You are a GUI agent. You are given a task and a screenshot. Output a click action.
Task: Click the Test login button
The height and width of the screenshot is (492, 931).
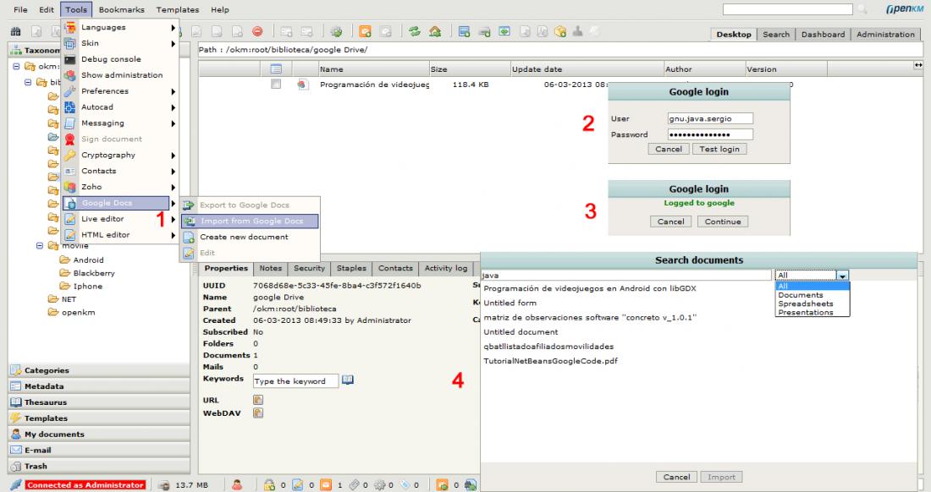(719, 150)
